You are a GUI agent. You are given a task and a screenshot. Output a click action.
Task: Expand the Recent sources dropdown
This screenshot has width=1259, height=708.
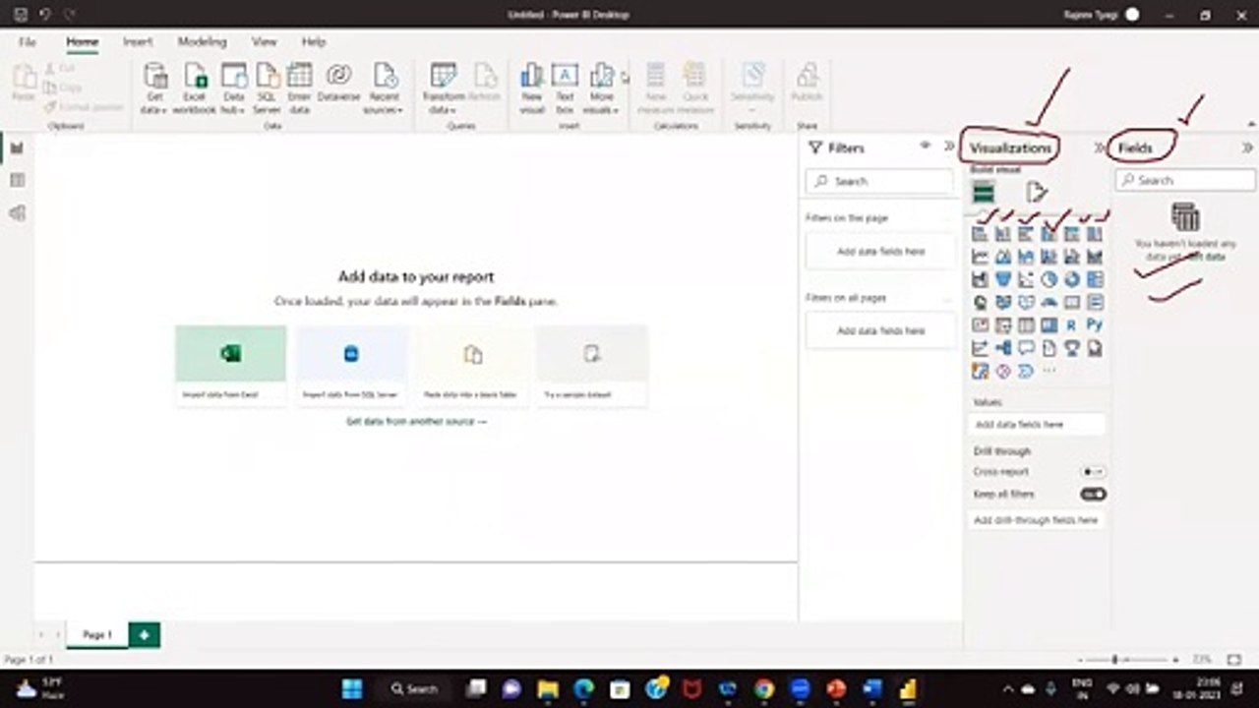[385, 88]
